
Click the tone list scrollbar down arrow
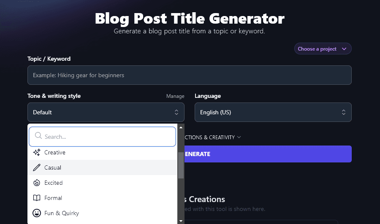[x=181, y=221]
